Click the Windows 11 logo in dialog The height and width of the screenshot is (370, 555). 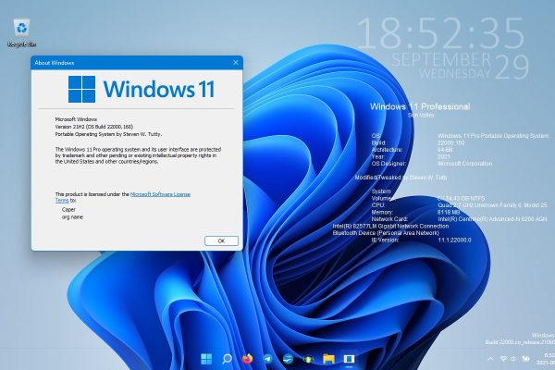tap(142, 89)
